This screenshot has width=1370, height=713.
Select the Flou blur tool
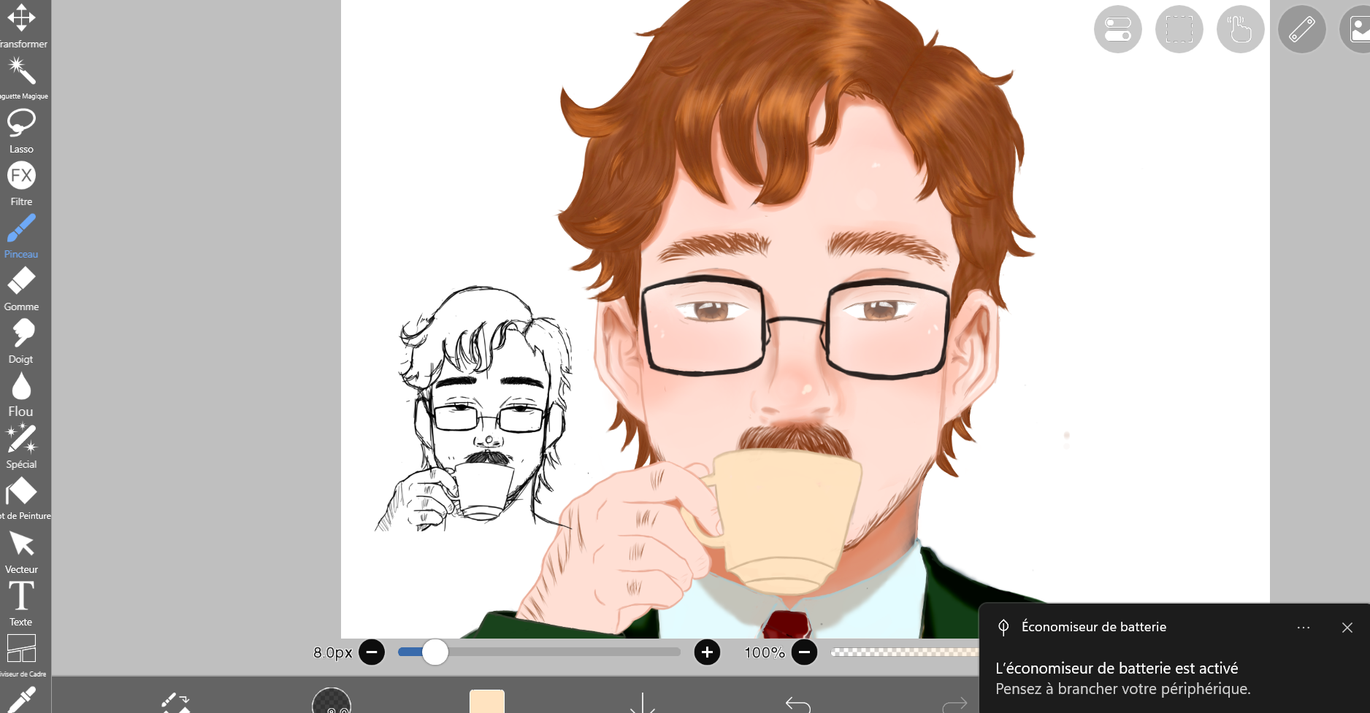21,394
